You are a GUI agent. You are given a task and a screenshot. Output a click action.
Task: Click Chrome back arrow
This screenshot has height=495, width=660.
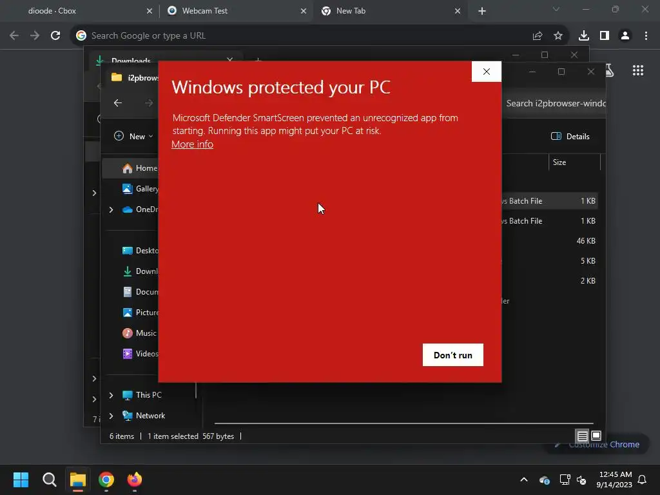(14, 36)
